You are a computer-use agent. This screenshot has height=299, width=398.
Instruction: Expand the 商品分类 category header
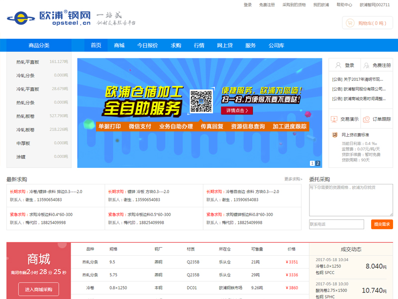click(x=39, y=45)
